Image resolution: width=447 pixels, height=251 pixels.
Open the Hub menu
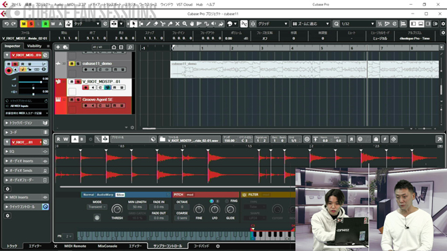199,5
